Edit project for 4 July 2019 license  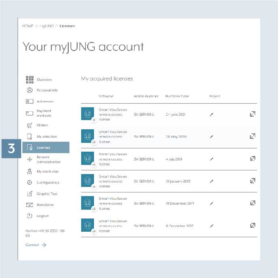211,159
